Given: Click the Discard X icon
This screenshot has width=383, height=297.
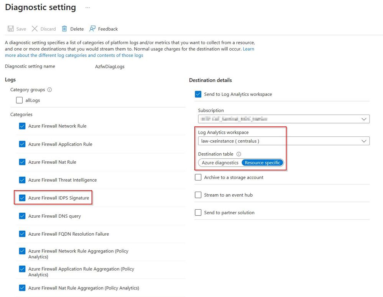Looking at the screenshot, I should (x=35, y=29).
